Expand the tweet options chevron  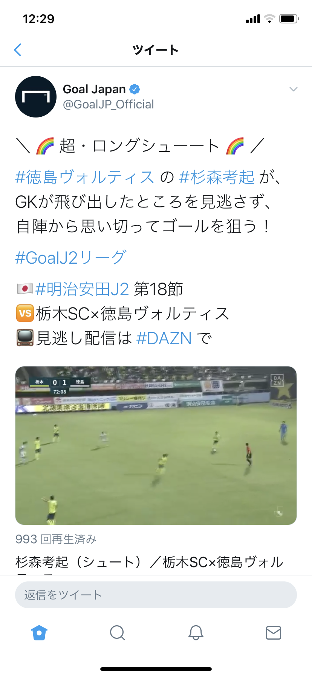pos(294,89)
